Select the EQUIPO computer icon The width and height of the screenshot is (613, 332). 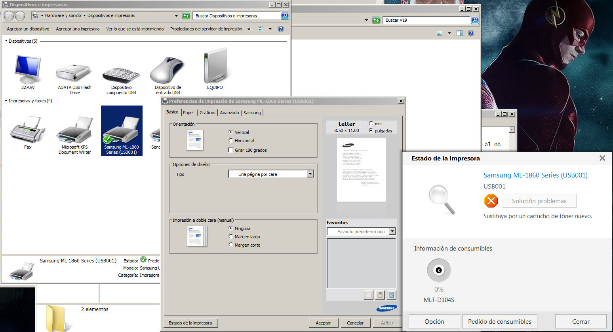tap(215, 66)
